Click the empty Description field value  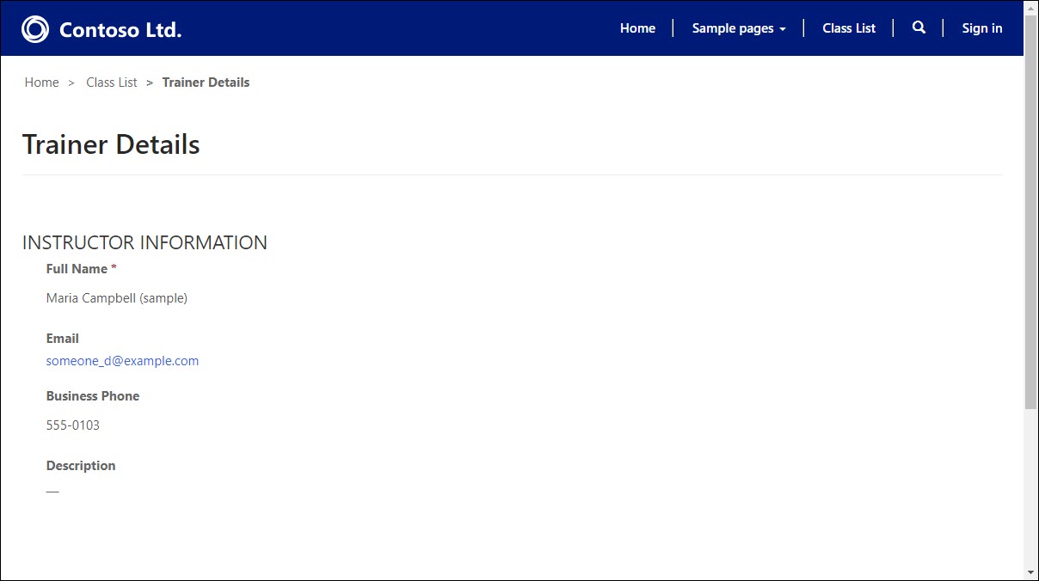(x=52, y=492)
